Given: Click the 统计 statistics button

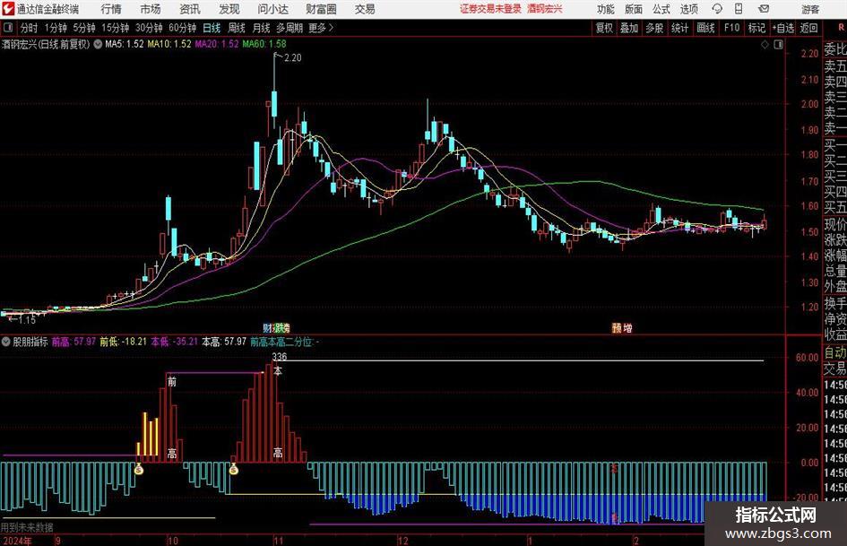Looking at the screenshot, I should pyautogui.click(x=679, y=28).
